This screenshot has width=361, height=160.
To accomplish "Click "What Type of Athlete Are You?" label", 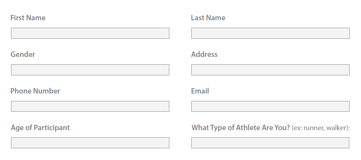I will 241,128.
